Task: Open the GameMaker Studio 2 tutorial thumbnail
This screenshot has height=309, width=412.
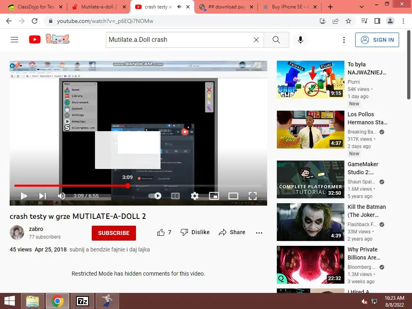Action: tap(310, 179)
